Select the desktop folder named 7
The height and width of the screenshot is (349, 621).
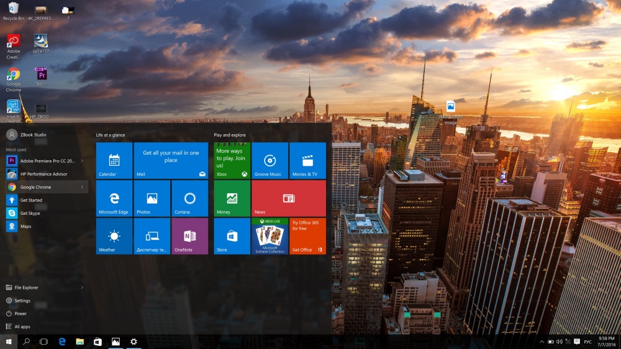(x=68, y=13)
